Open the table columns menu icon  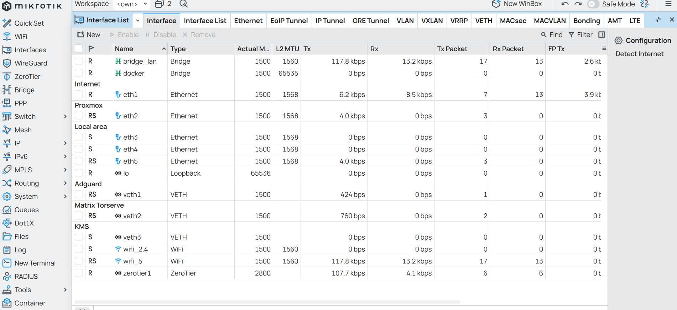click(x=604, y=48)
